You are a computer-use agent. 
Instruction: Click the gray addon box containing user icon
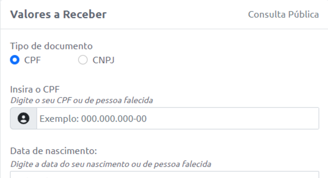point(23,118)
